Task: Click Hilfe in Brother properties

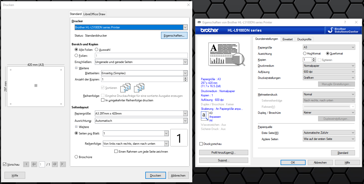Action: [347, 162]
